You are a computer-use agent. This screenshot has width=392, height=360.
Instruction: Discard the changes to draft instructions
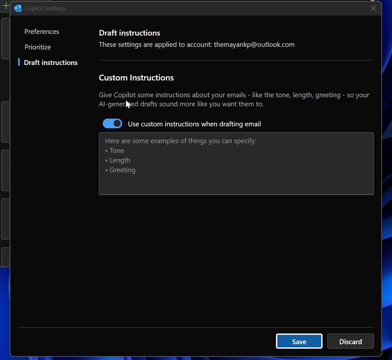point(351,341)
